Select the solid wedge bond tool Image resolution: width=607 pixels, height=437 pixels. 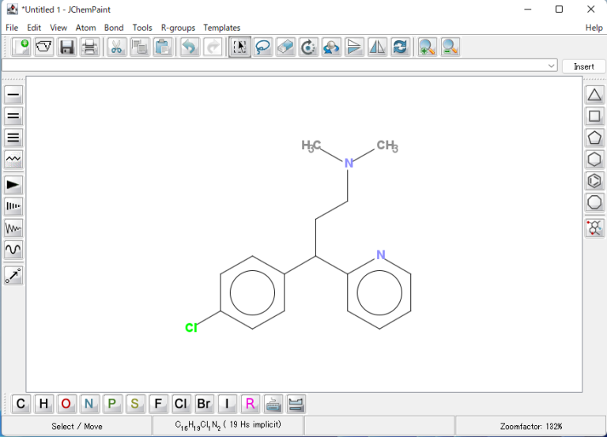(x=13, y=186)
